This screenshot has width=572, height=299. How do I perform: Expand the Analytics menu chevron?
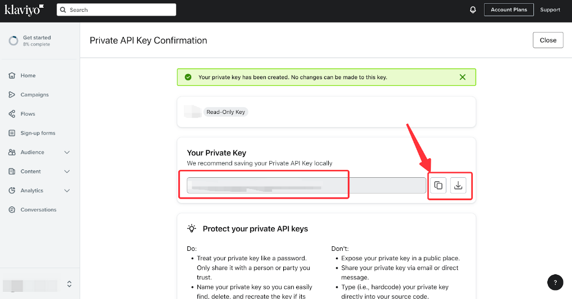67,191
